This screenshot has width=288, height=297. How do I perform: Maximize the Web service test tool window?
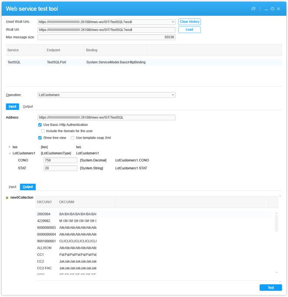273,9
